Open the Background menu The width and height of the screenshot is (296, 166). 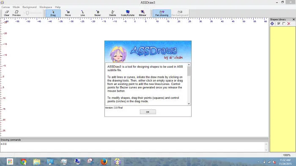pos(30,7)
